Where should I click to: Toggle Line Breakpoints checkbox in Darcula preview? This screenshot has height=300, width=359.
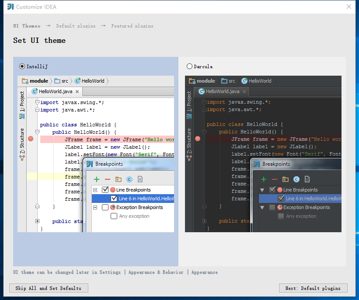[272, 190]
